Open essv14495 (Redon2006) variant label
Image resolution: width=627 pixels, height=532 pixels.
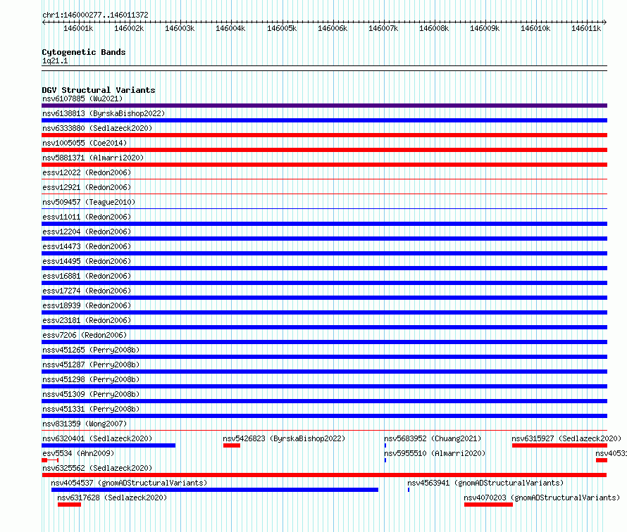point(87,261)
